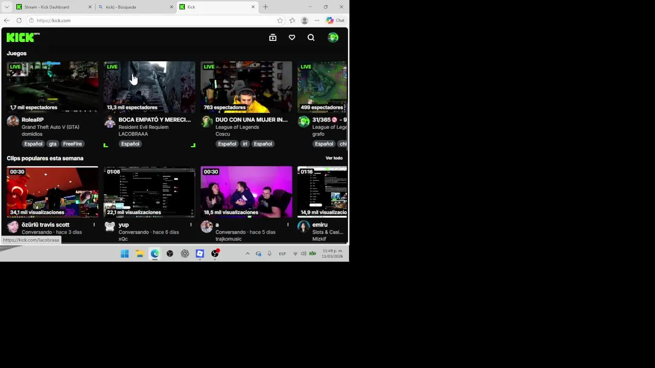Open browser favorites list icon

[x=292, y=20]
